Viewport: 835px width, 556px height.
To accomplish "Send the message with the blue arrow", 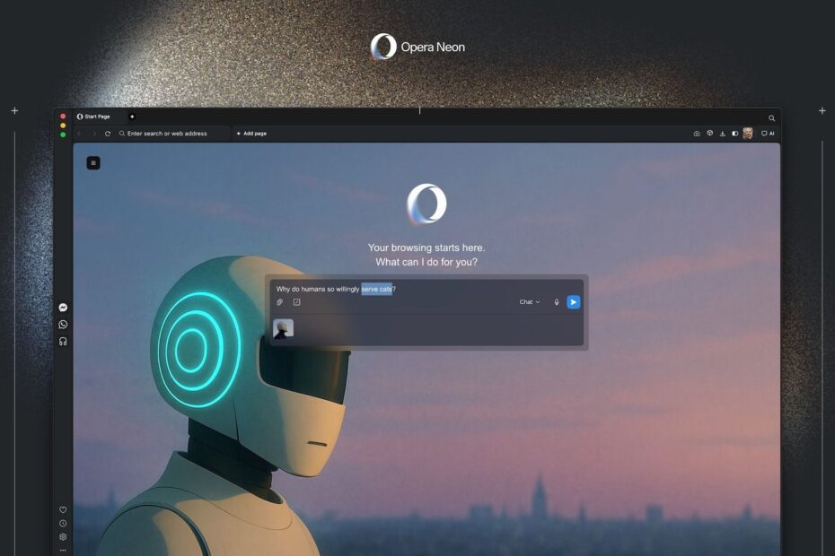I will [x=573, y=301].
